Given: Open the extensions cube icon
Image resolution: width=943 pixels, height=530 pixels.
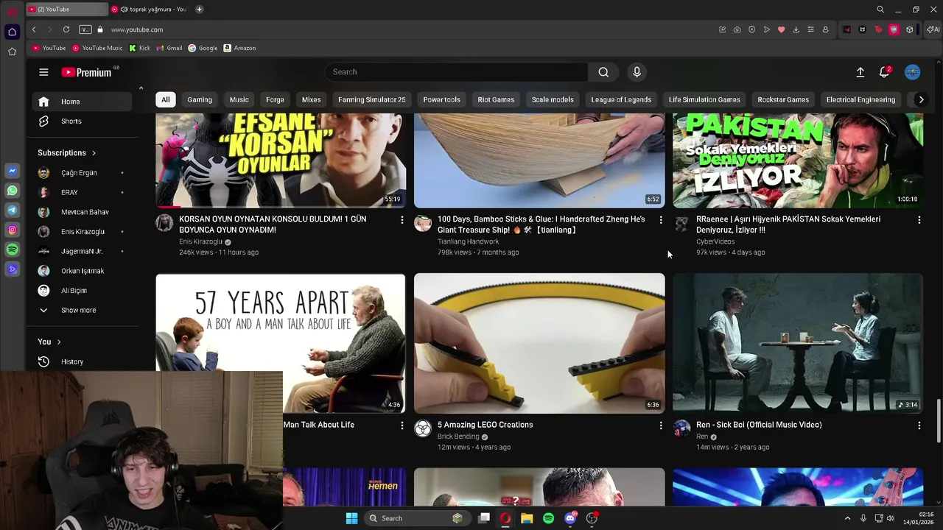Looking at the screenshot, I should (x=910, y=29).
